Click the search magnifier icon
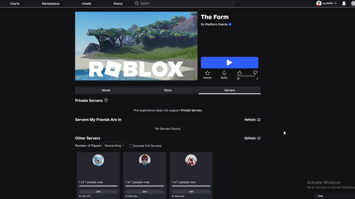The width and height of the screenshot is (355, 199). [137, 4]
